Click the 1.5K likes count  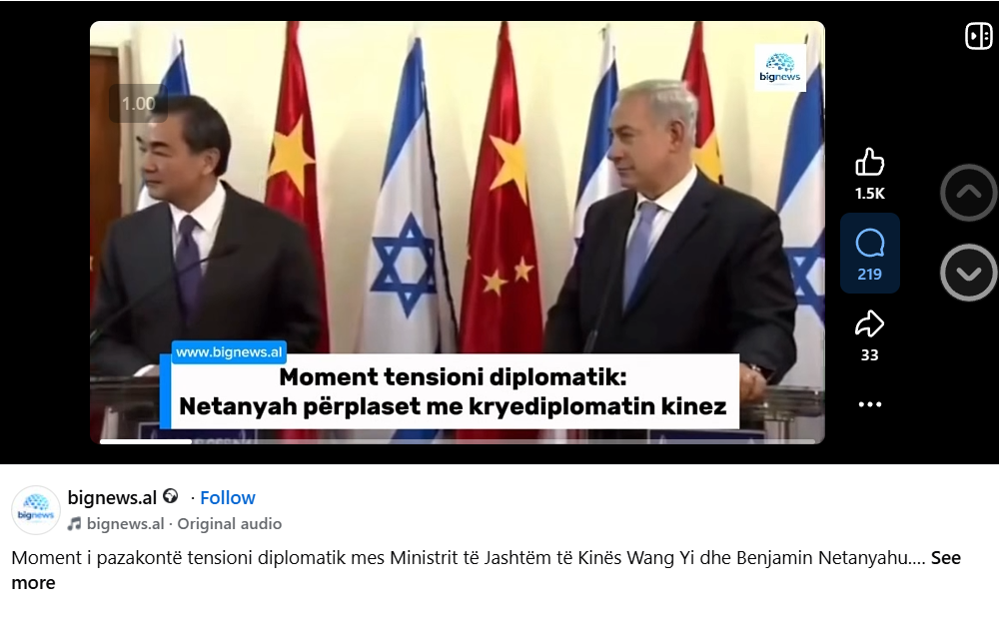coord(870,194)
